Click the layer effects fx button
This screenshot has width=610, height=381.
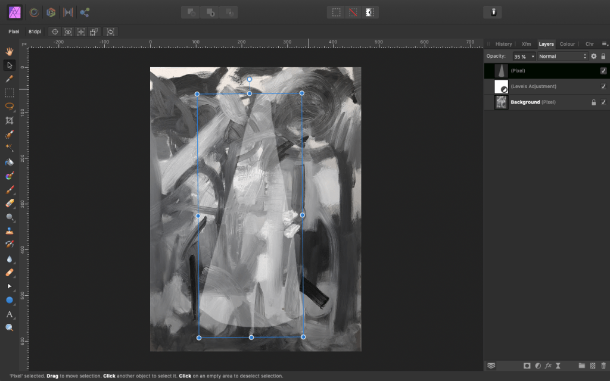click(548, 366)
